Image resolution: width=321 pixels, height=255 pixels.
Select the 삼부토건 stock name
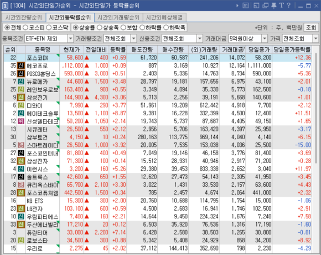click(x=37, y=137)
